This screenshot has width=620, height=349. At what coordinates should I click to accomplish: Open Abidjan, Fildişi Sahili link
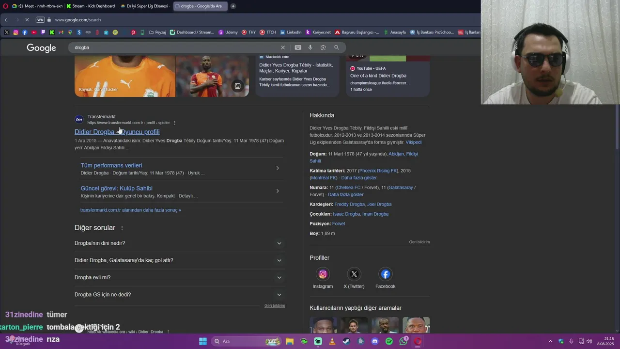click(364, 157)
